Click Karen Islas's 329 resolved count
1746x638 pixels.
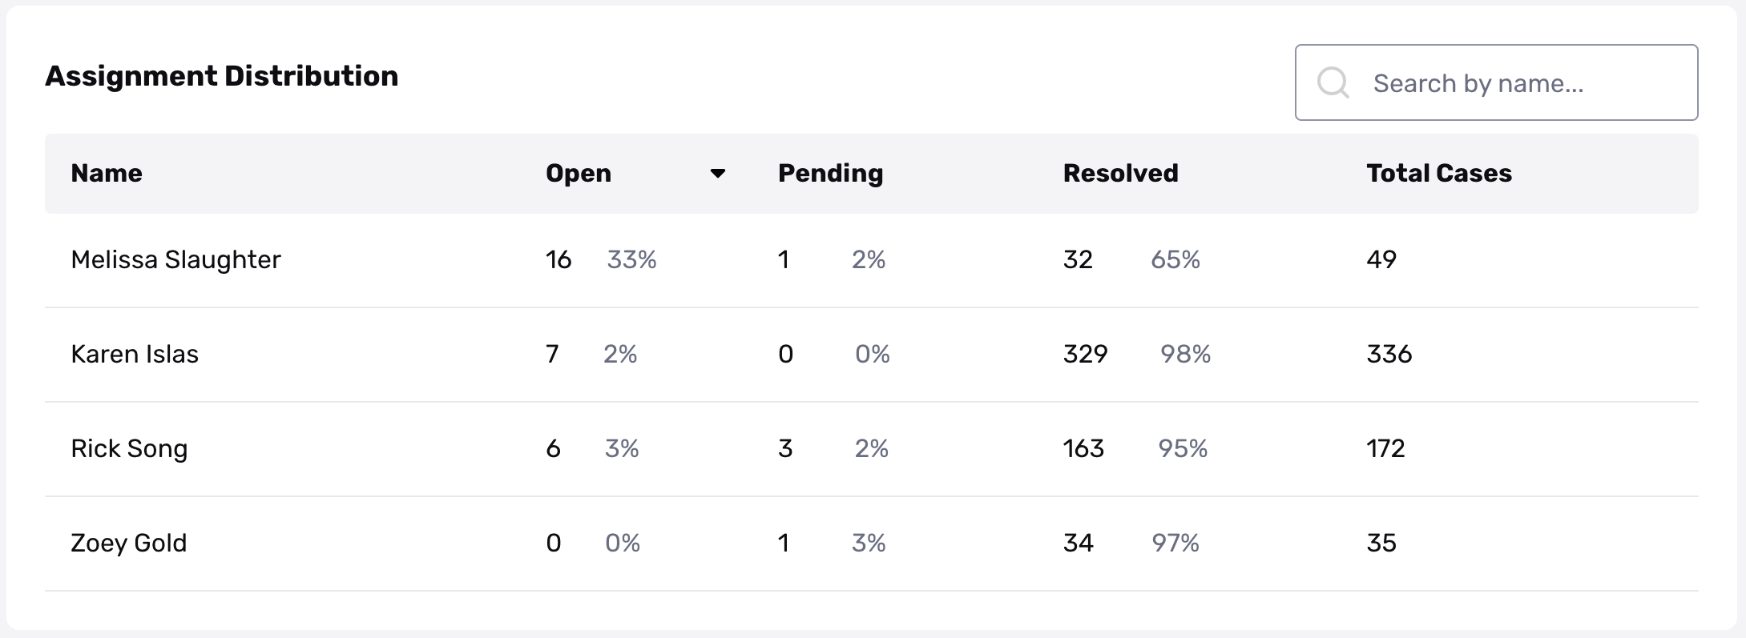click(x=1085, y=354)
